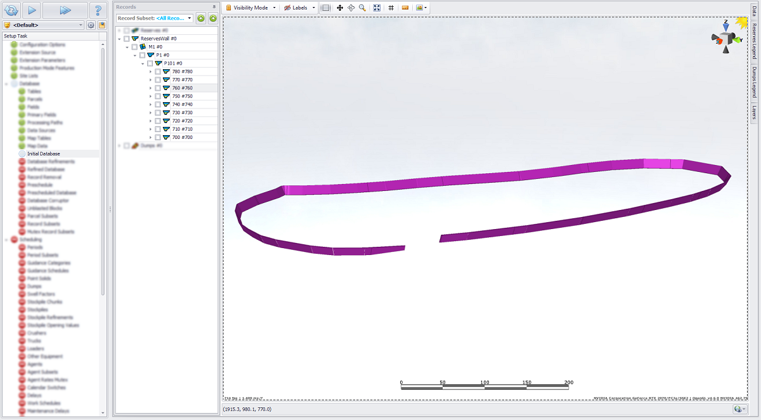Select Initial Database in Setup Task list

[x=44, y=154]
